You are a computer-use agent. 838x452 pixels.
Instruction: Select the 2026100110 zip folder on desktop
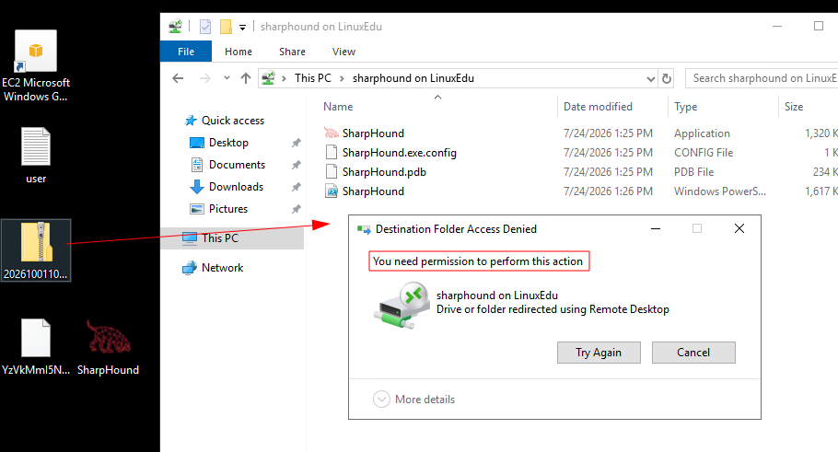[36, 250]
